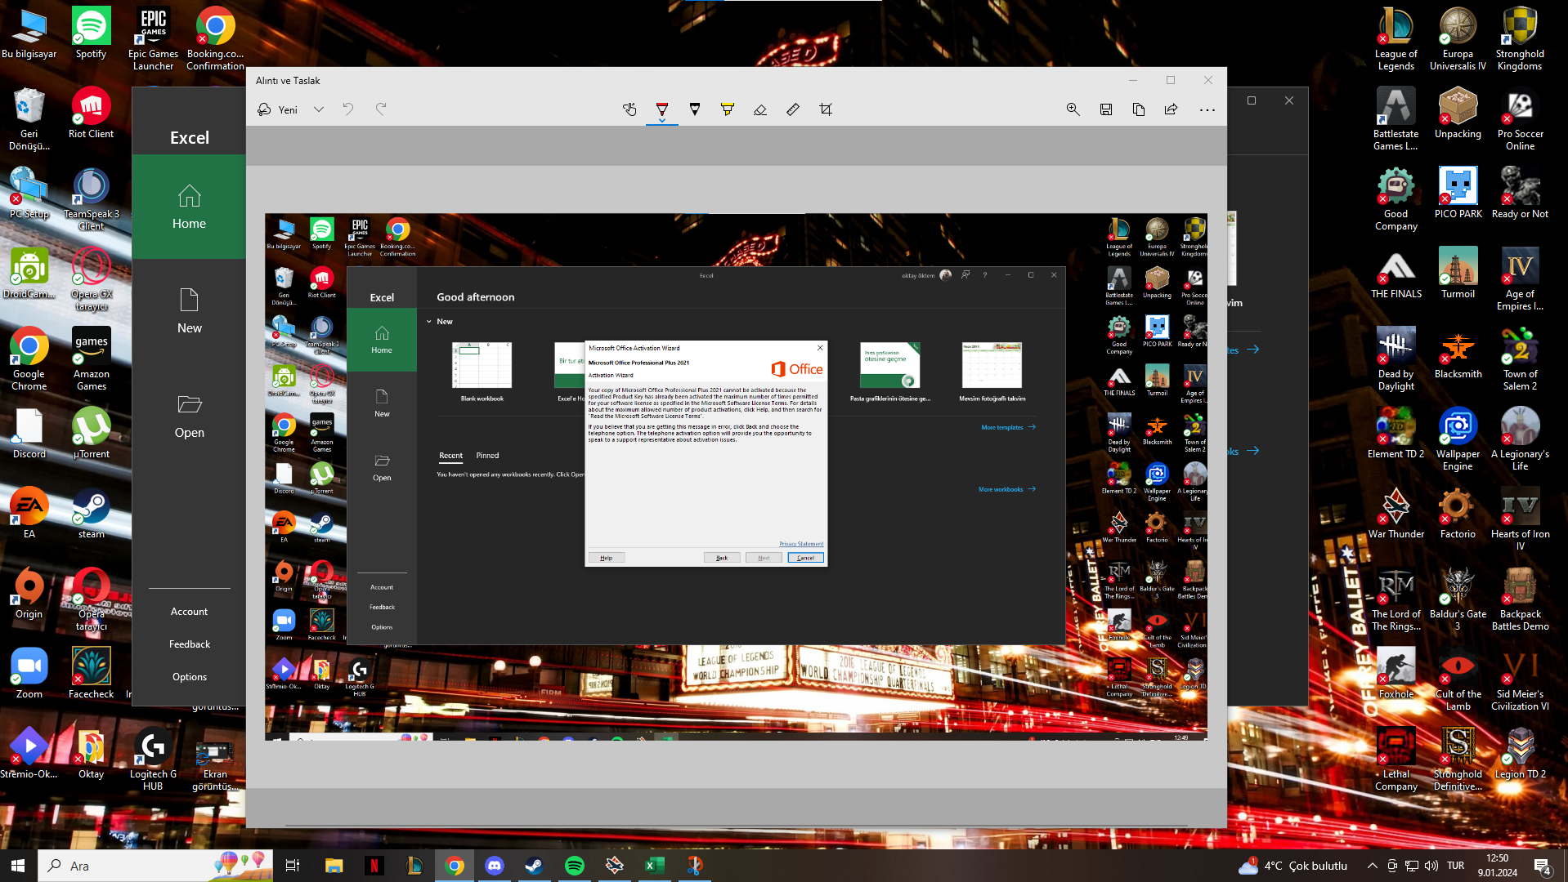Image resolution: width=1568 pixels, height=882 pixels.
Task: Click the Yeni new snip button
Action: click(278, 109)
